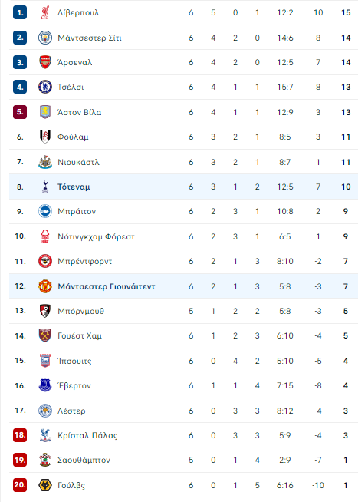Open the Σαουθάμπτον team link
Screen dimensions: 358x502
point(84,460)
